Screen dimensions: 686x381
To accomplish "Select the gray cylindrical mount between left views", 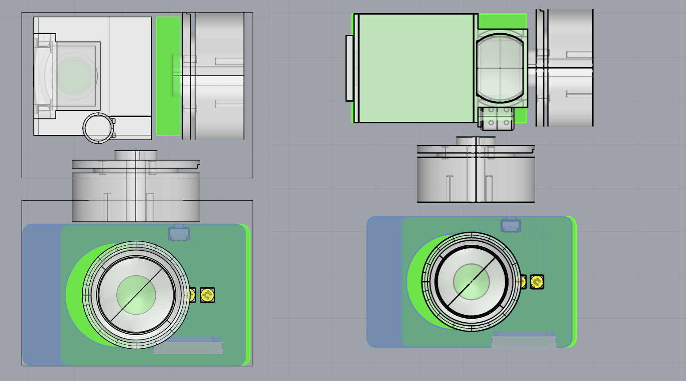I will 136,186.
